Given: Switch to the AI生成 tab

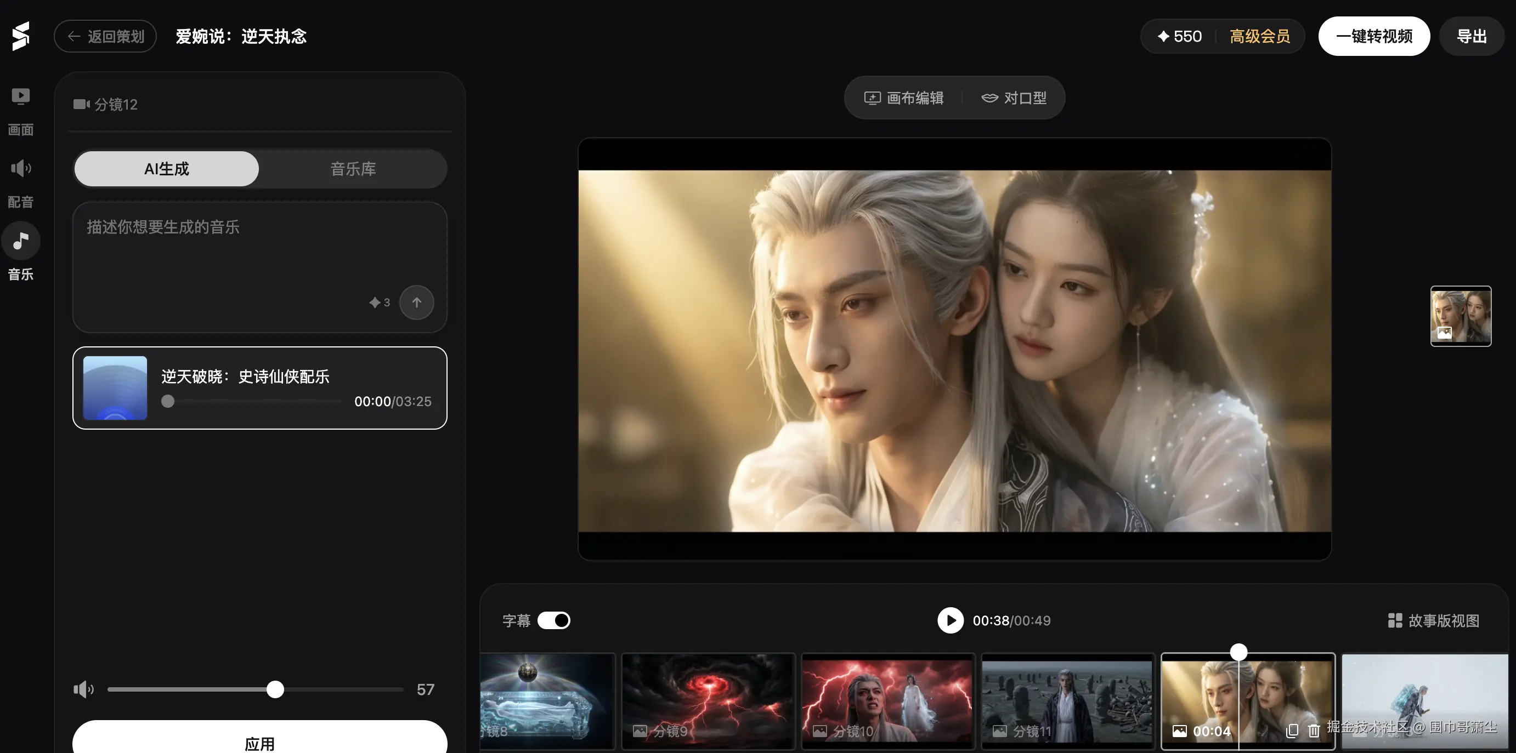Looking at the screenshot, I should click(x=167, y=169).
